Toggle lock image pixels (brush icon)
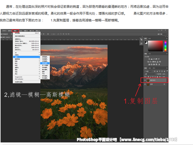This screenshot has height=145, width=193. point(151,77)
